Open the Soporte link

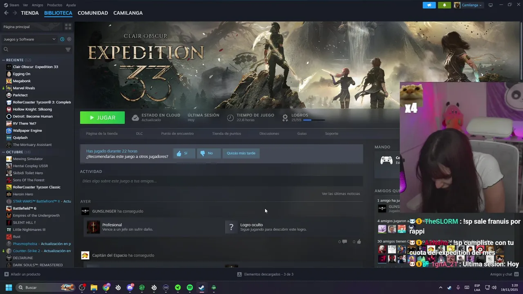[x=331, y=134]
